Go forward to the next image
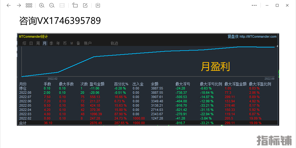The height and width of the screenshot is (148, 296). tap(19, 6)
